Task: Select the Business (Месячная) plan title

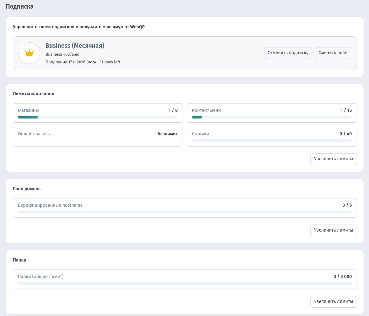Action: point(75,46)
